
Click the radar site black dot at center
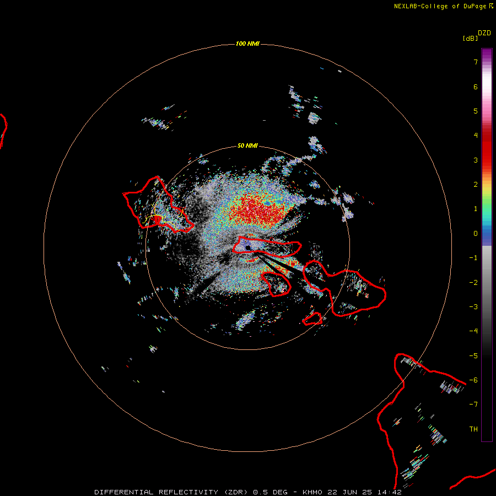247,247
